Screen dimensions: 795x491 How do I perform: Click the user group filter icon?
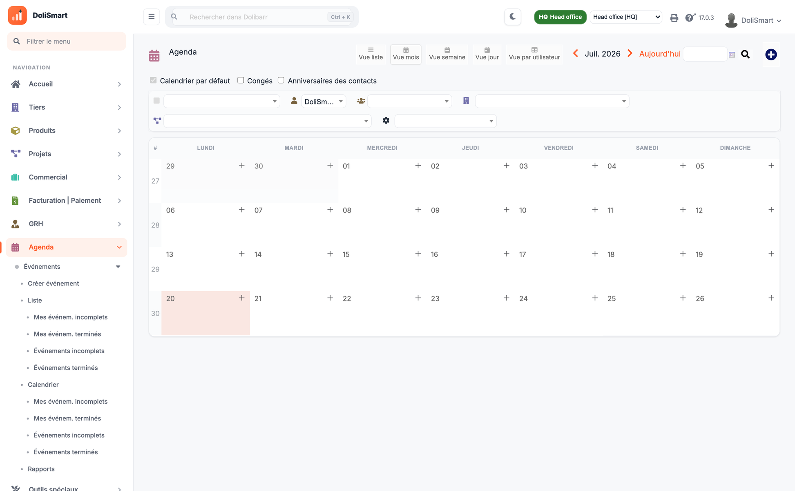(x=361, y=101)
